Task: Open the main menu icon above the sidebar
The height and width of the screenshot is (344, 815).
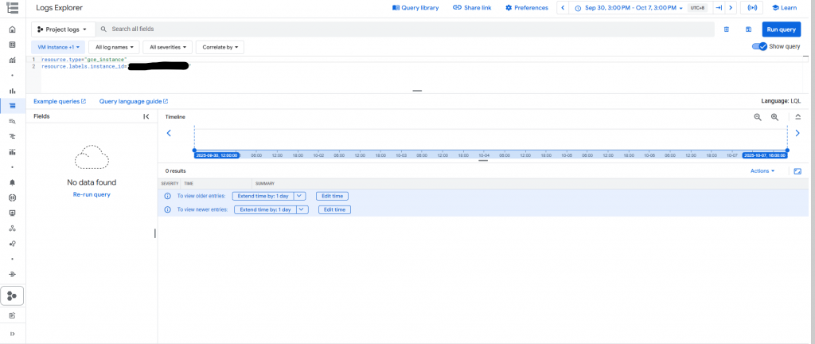Action: pos(13,7)
